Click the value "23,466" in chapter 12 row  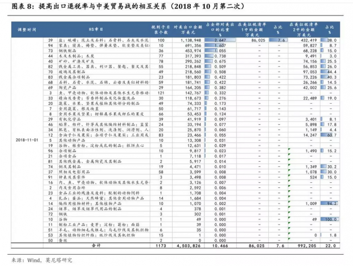194,135
